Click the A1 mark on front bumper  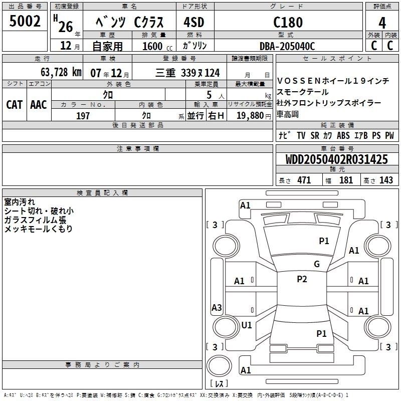245,206
